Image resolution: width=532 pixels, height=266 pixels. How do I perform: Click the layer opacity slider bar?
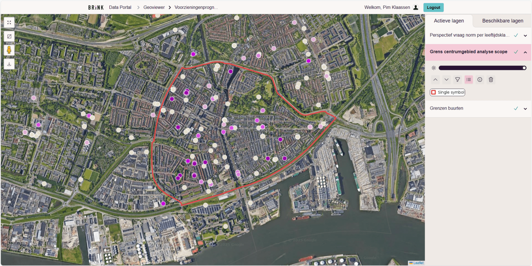click(482, 68)
